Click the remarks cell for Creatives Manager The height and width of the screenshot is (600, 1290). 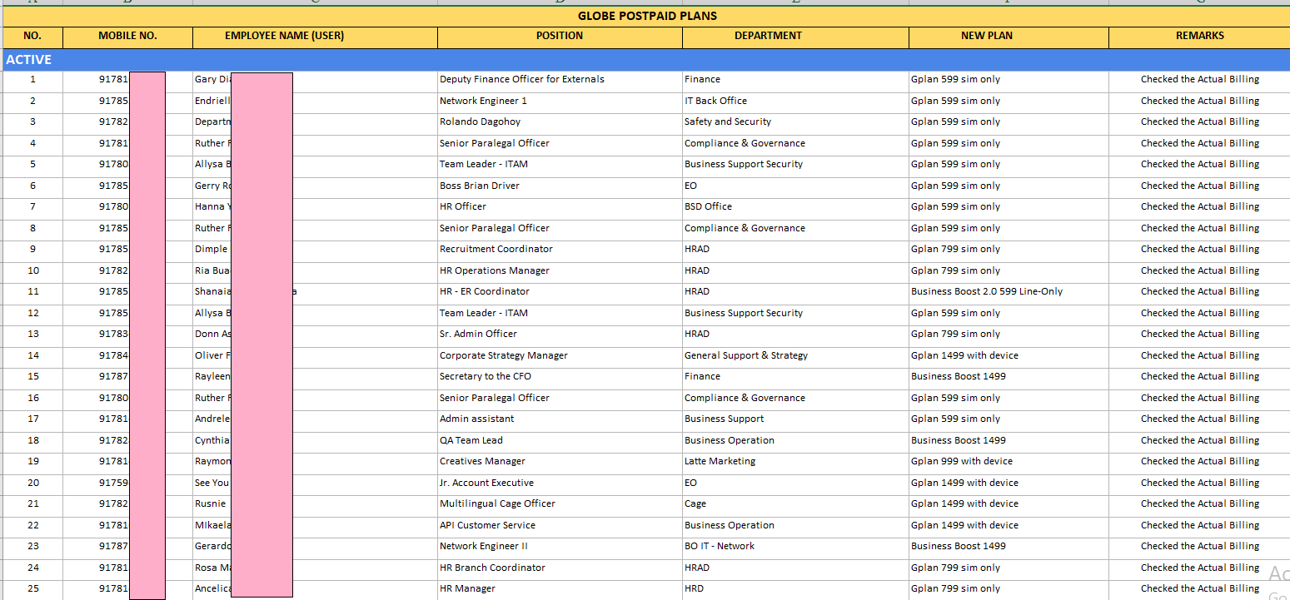coord(1199,462)
